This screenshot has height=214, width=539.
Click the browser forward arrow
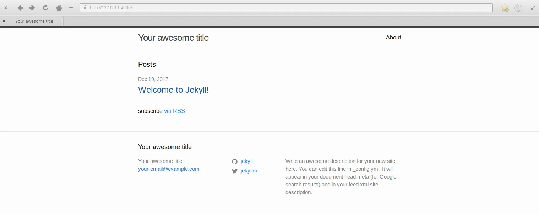coord(32,7)
